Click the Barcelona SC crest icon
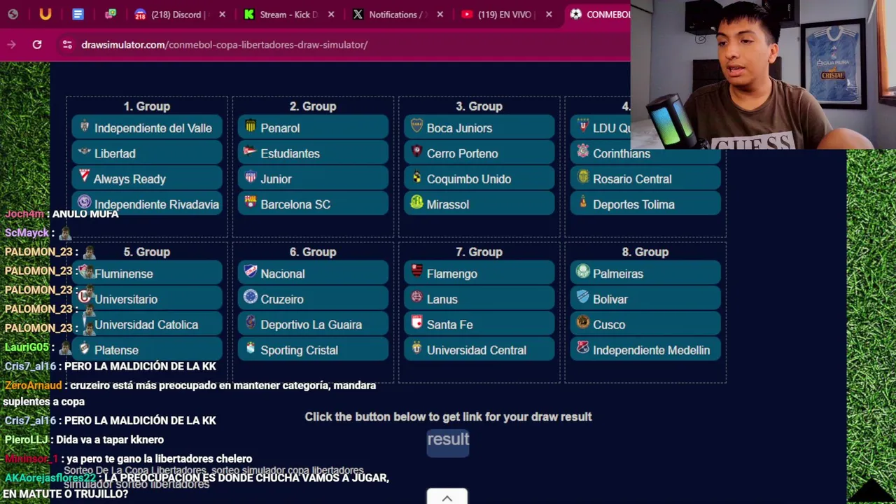The image size is (896, 504). click(x=251, y=203)
